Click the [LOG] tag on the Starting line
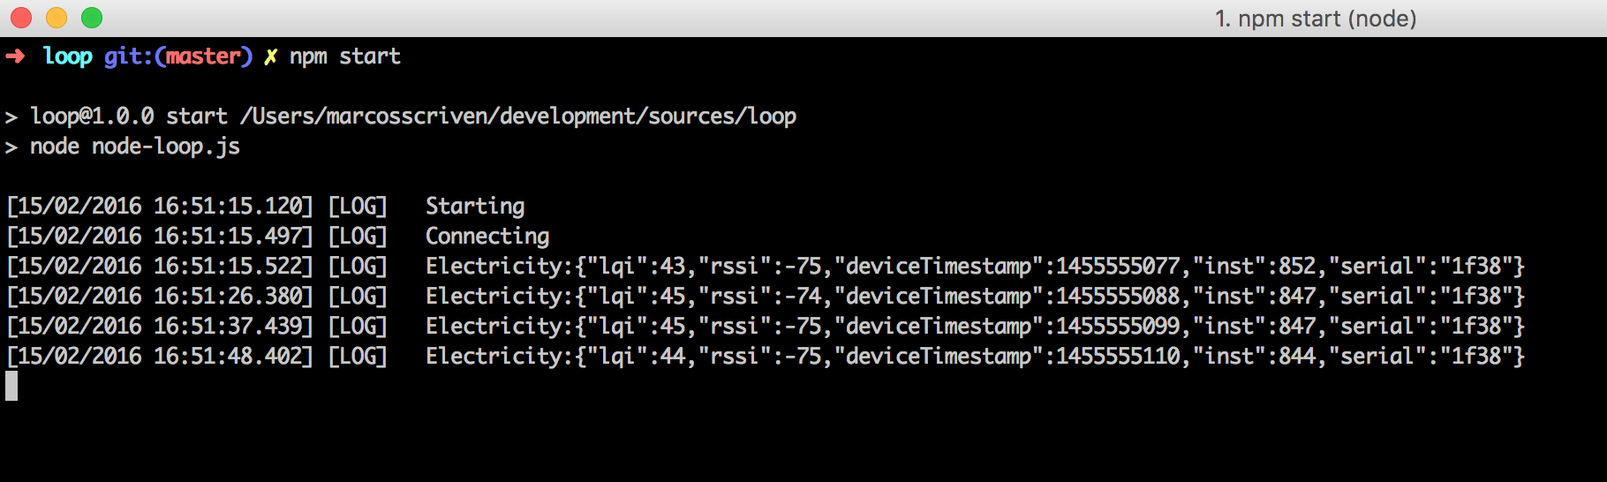Screen dimensions: 1607x482 tap(358, 207)
